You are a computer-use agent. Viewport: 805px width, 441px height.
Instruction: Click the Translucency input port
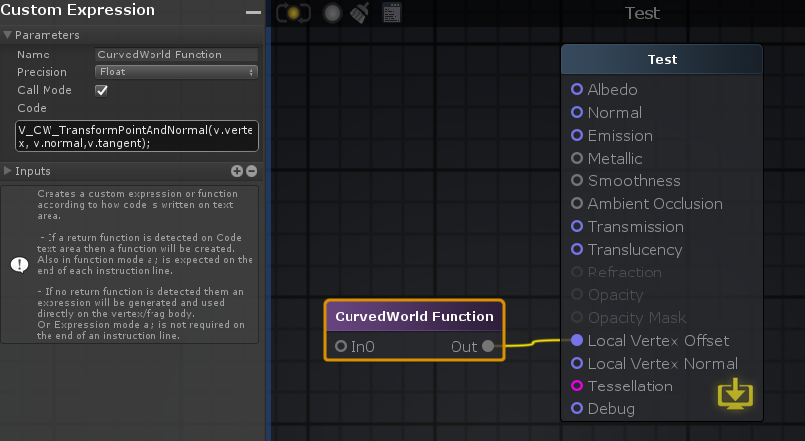click(577, 249)
